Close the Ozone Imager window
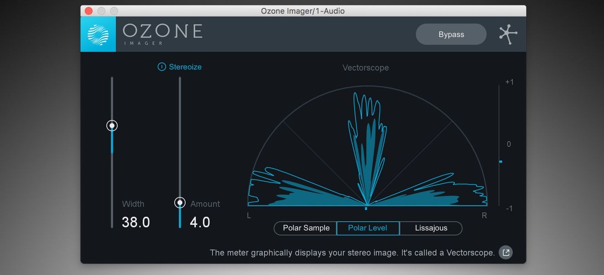This screenshot has width=604, height=275. (89, 11)
